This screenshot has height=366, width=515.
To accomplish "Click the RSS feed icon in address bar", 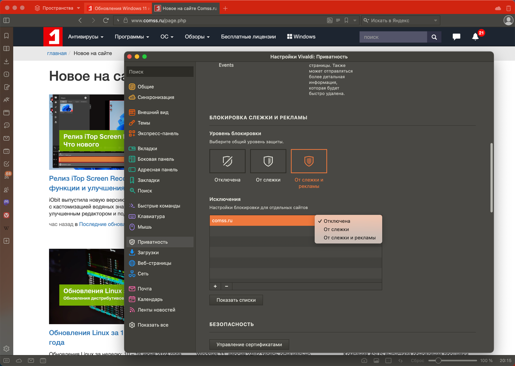I will coord(330,20).
